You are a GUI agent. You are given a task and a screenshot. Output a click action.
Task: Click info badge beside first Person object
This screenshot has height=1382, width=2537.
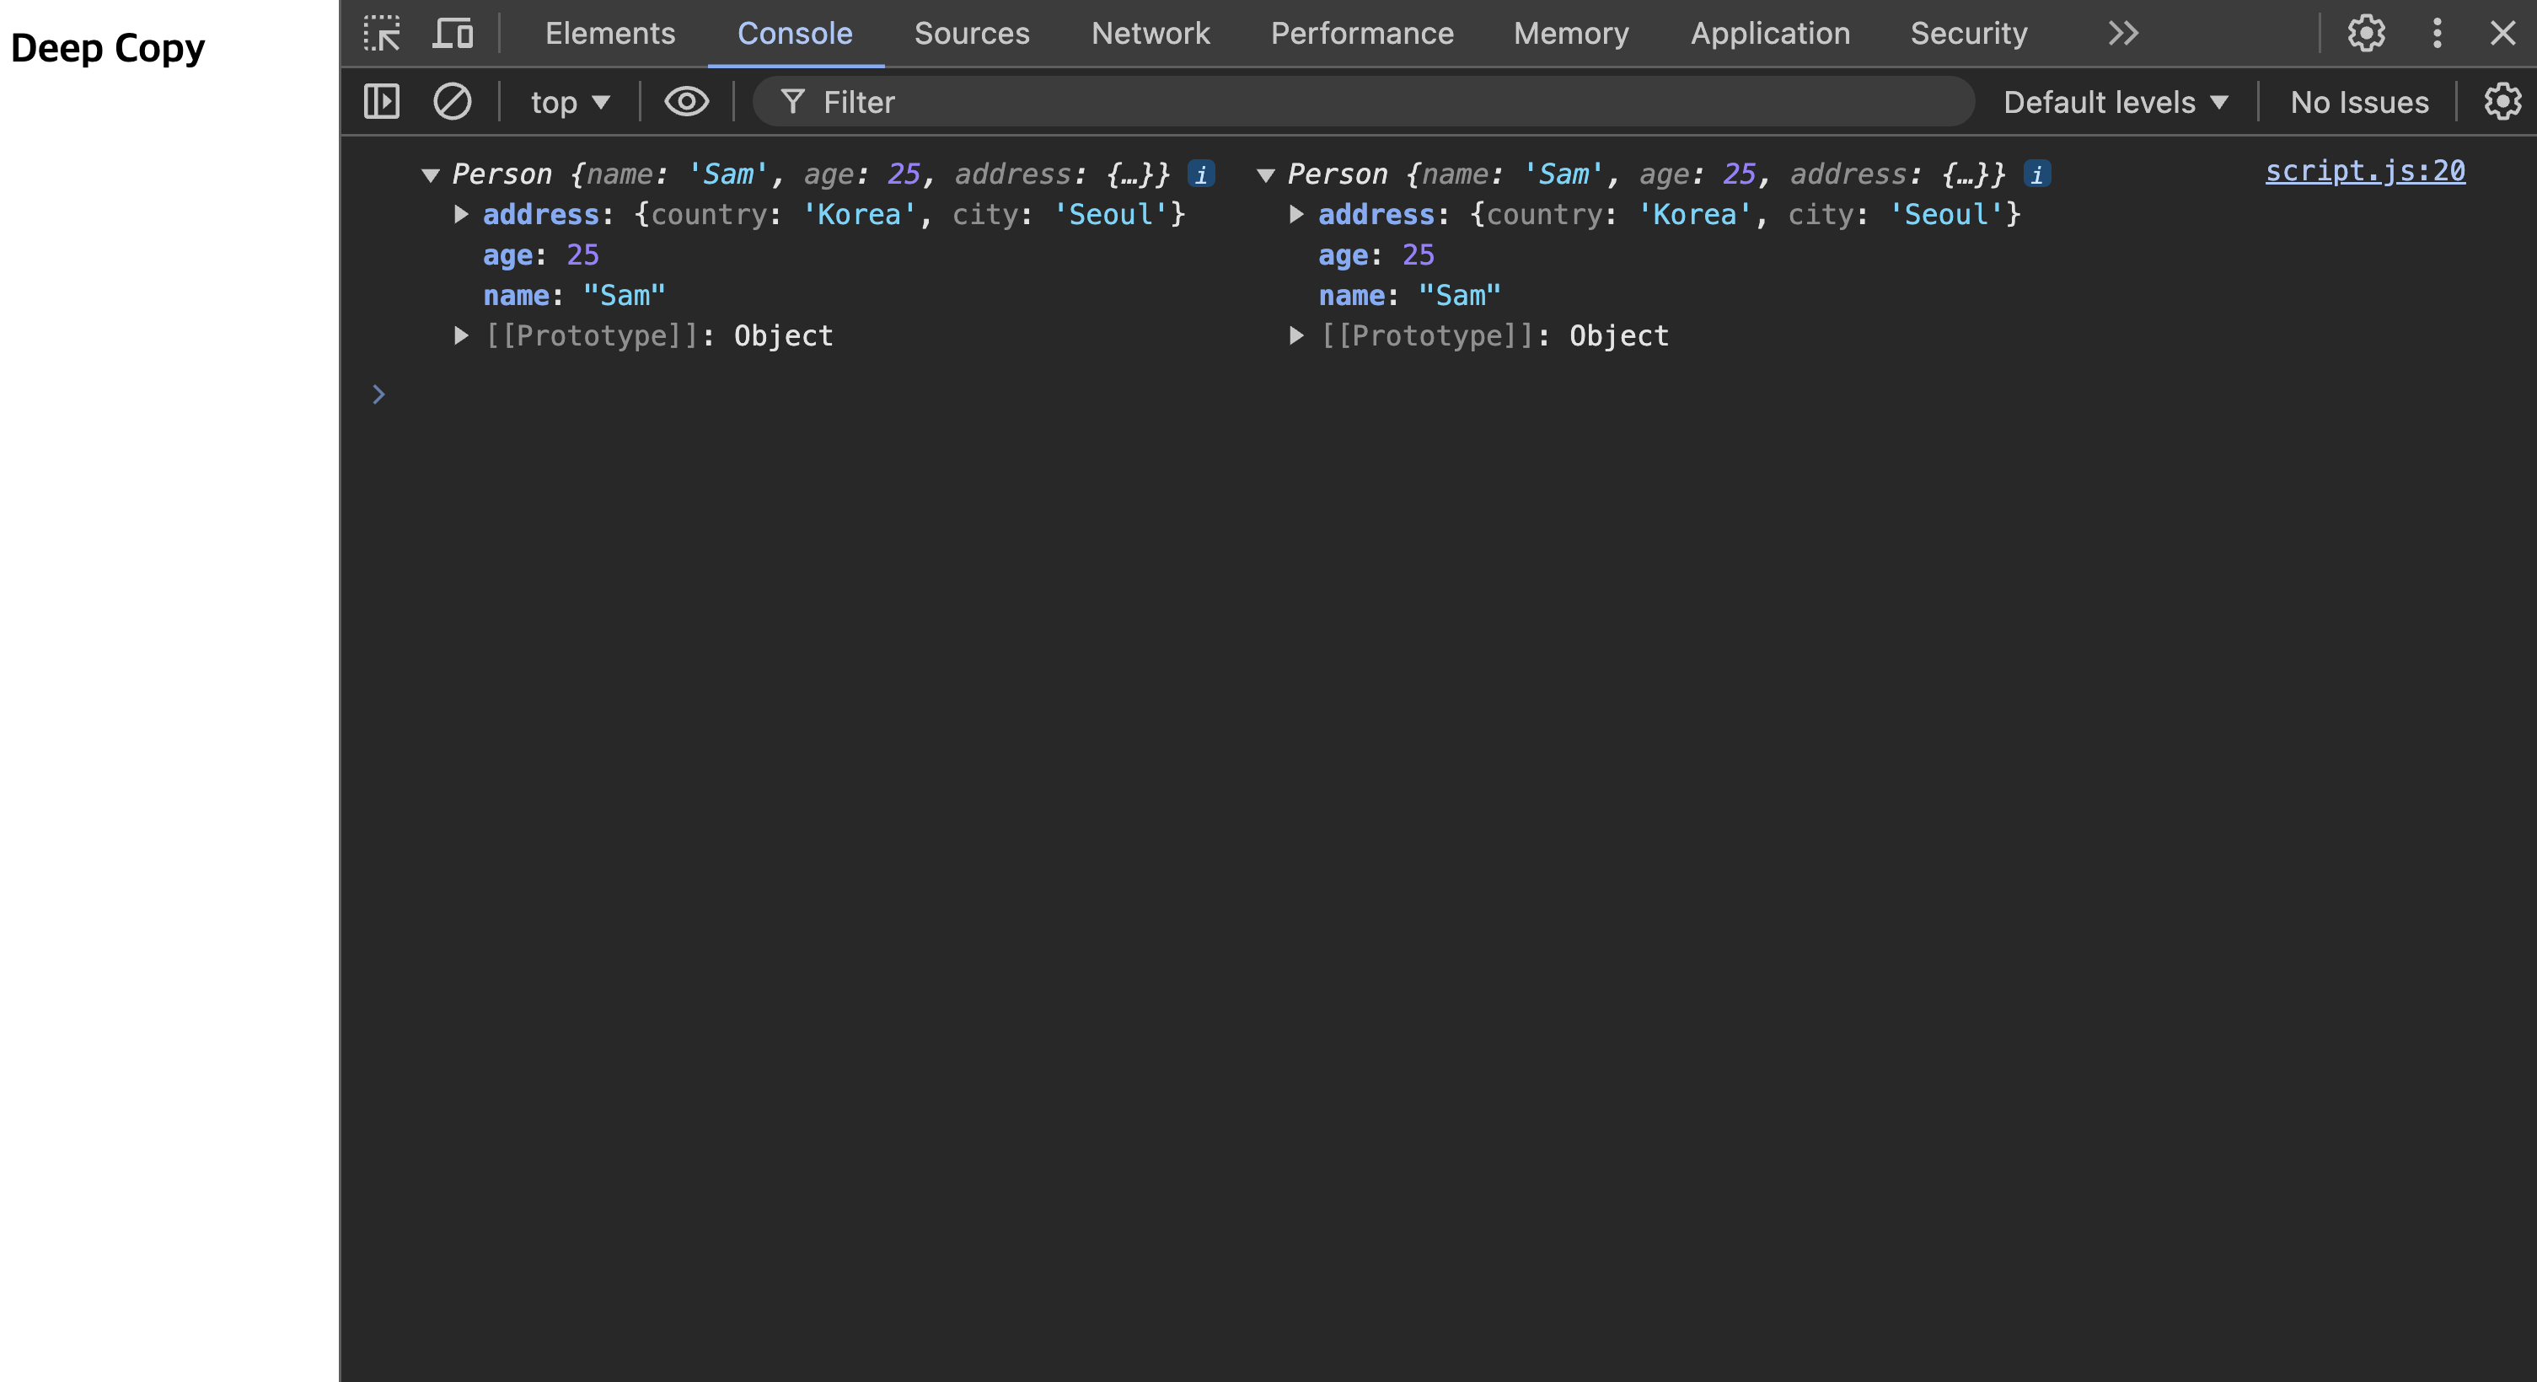(1200, 174)
